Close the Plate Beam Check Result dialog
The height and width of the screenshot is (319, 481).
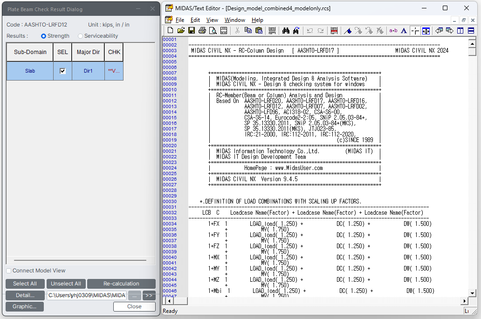(134, 306)
